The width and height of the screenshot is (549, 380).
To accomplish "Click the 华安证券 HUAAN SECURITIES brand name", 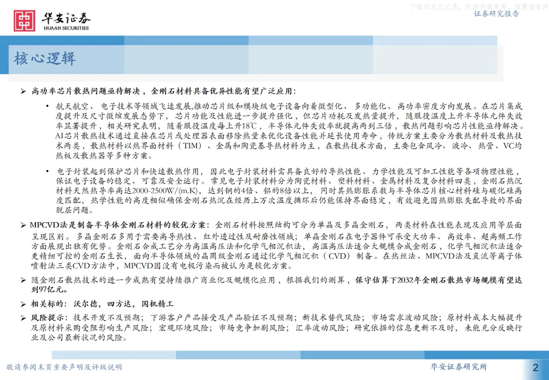I will coord(66,21).
